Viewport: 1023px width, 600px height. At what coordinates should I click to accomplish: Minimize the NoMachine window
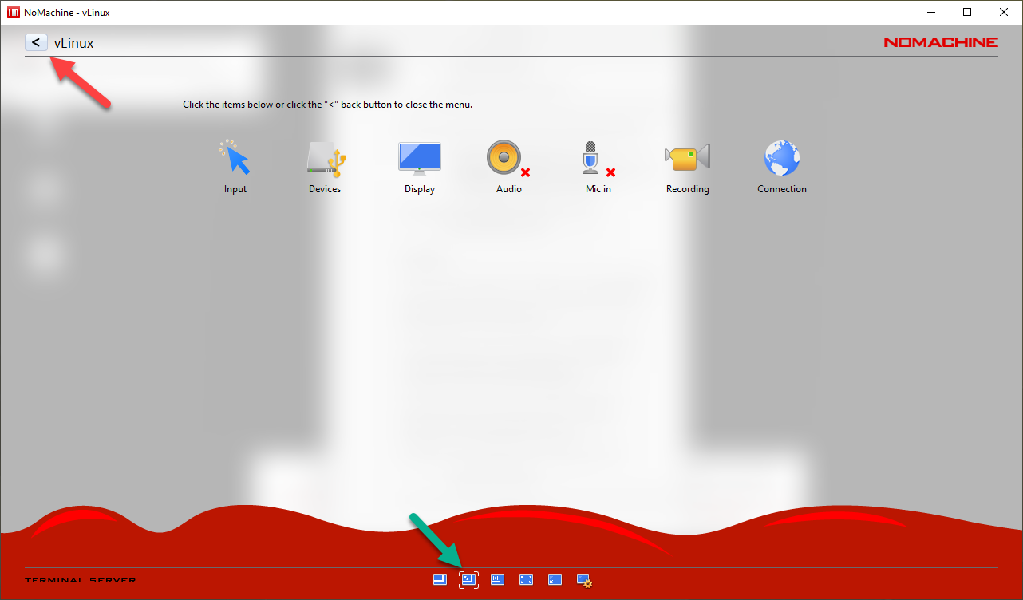point(931,12)
